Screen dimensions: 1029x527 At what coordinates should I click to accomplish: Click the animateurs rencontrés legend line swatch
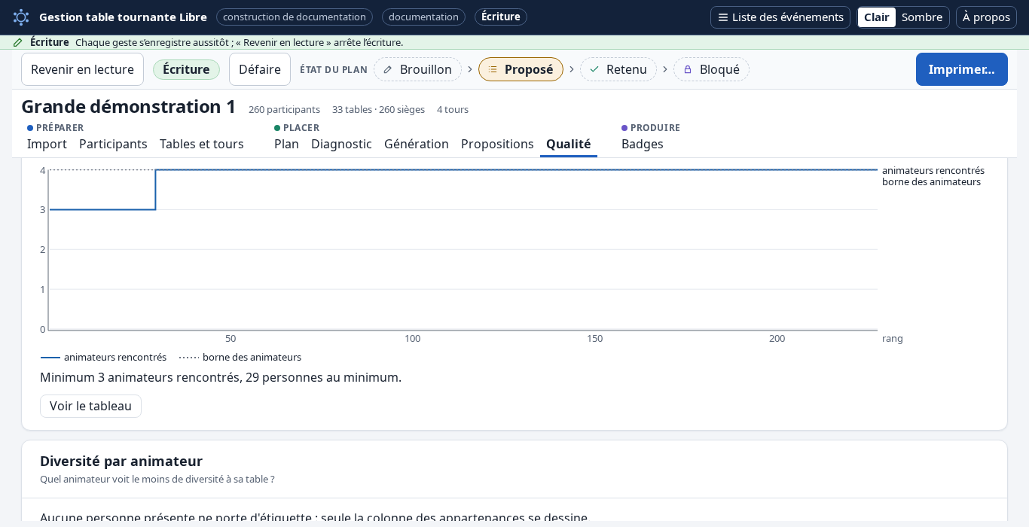50,358
